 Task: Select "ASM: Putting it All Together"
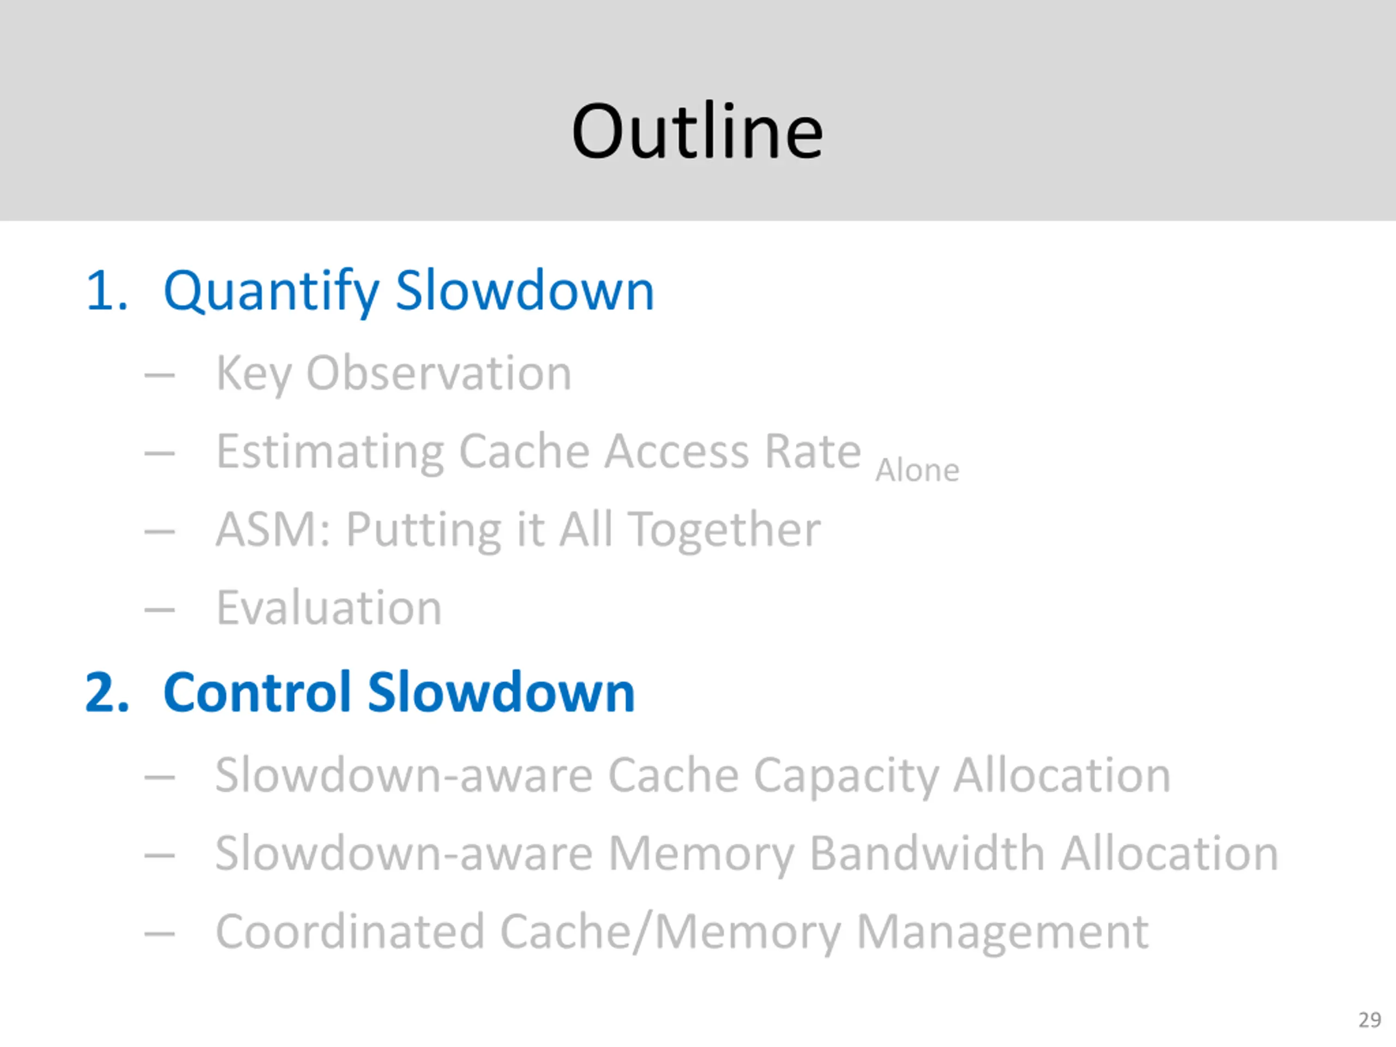pyautogui.click(x=518, y=529)
